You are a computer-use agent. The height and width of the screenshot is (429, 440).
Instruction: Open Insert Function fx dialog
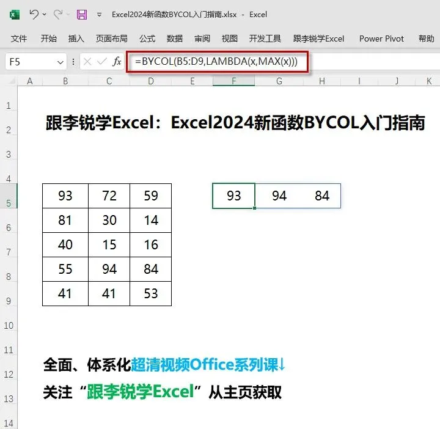pyautogui.click(x=117, y=62)
